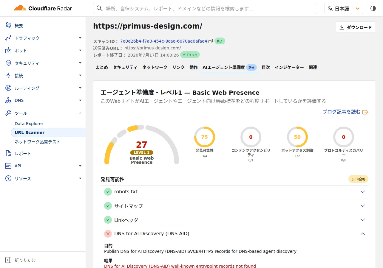Click the green check icon for サイトマップ
This screenshot has height=268, width=383.
point(108,206)
